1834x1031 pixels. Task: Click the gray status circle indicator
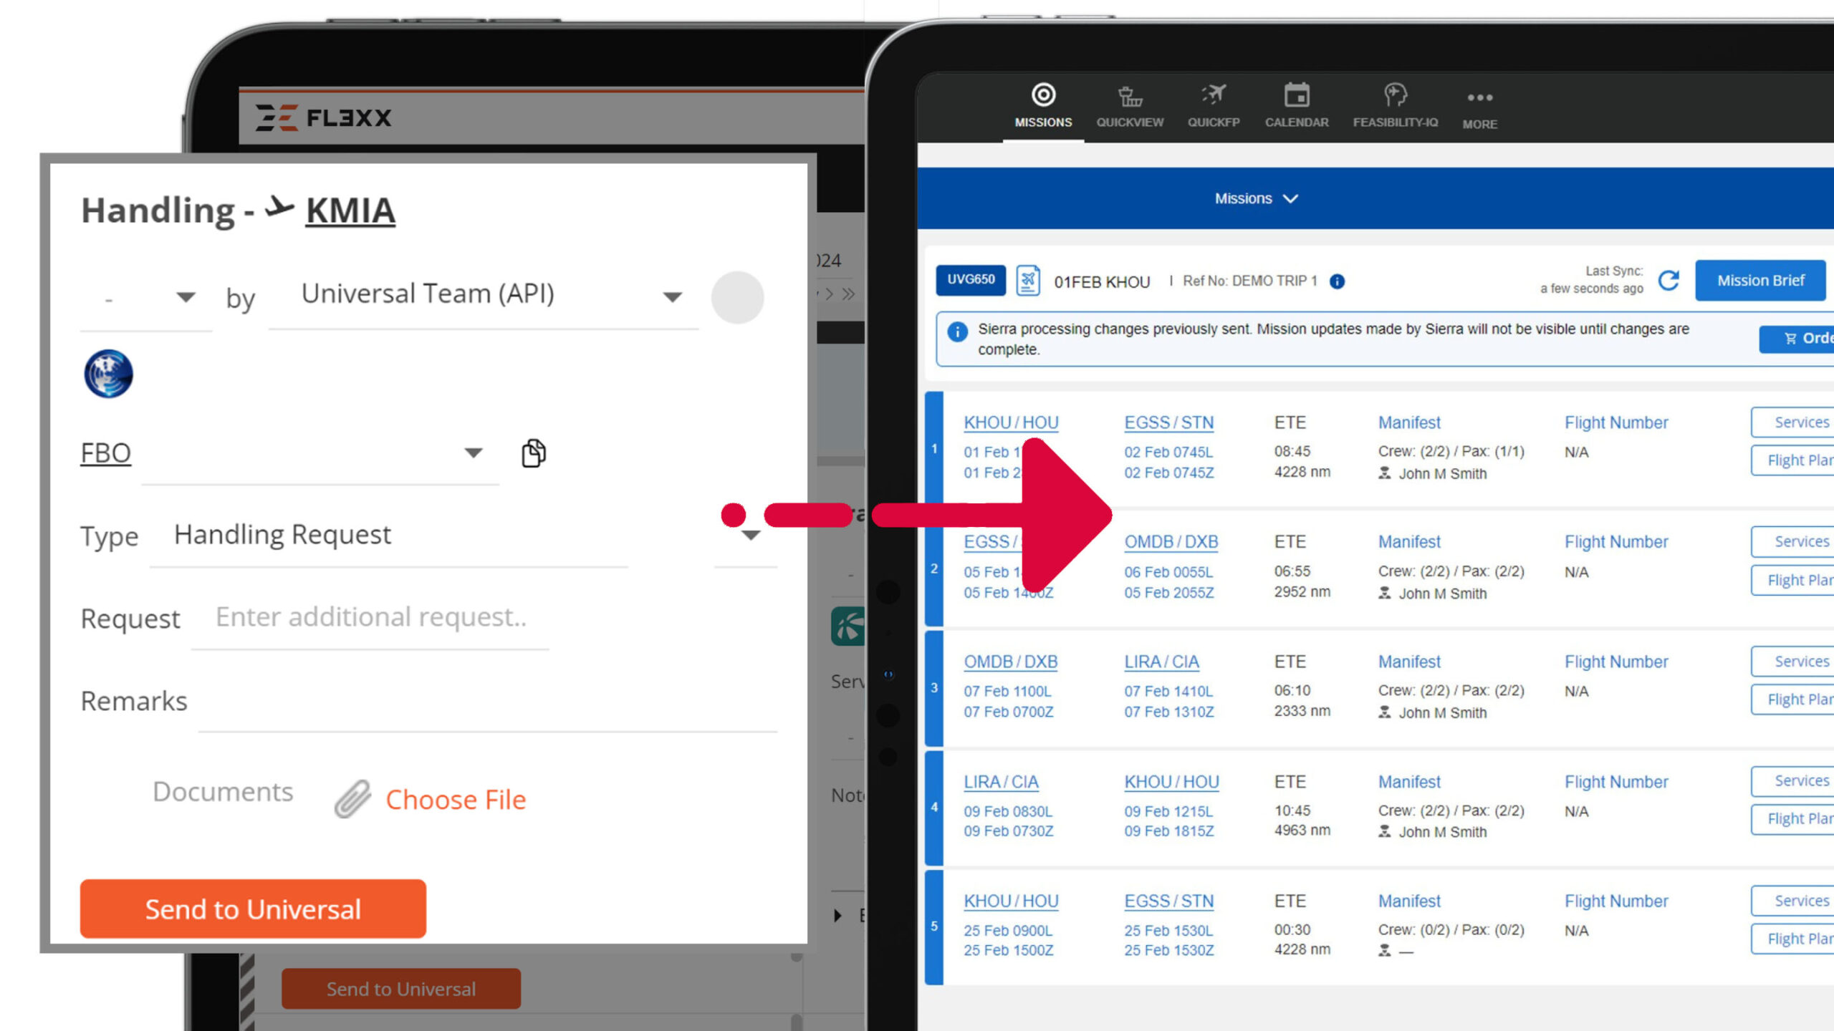[x=737, y=297]
